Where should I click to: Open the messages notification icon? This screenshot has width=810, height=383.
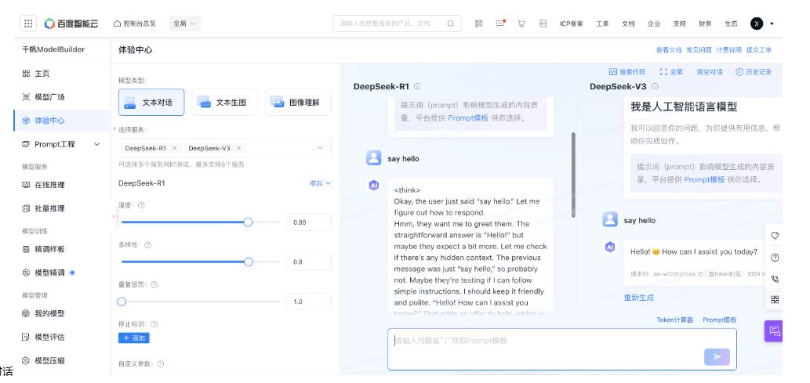click(x=500, y=23)
